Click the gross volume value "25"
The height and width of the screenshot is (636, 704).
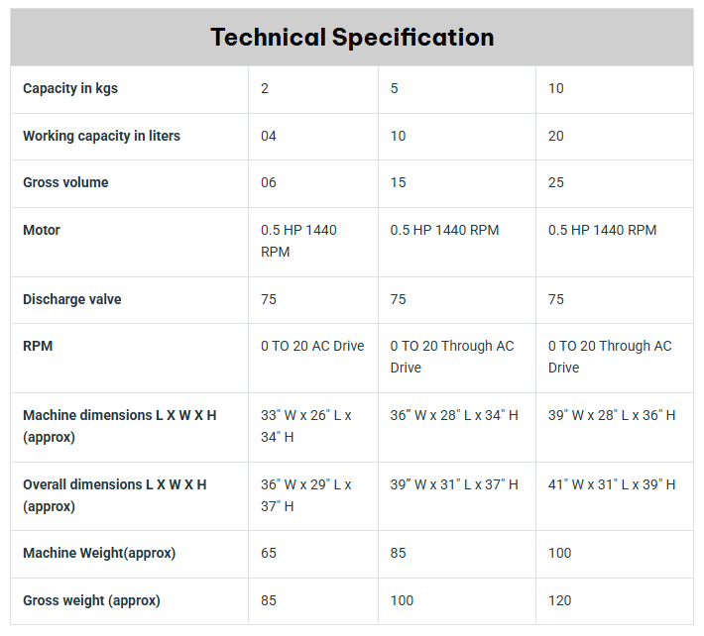(x=556, y=182)
